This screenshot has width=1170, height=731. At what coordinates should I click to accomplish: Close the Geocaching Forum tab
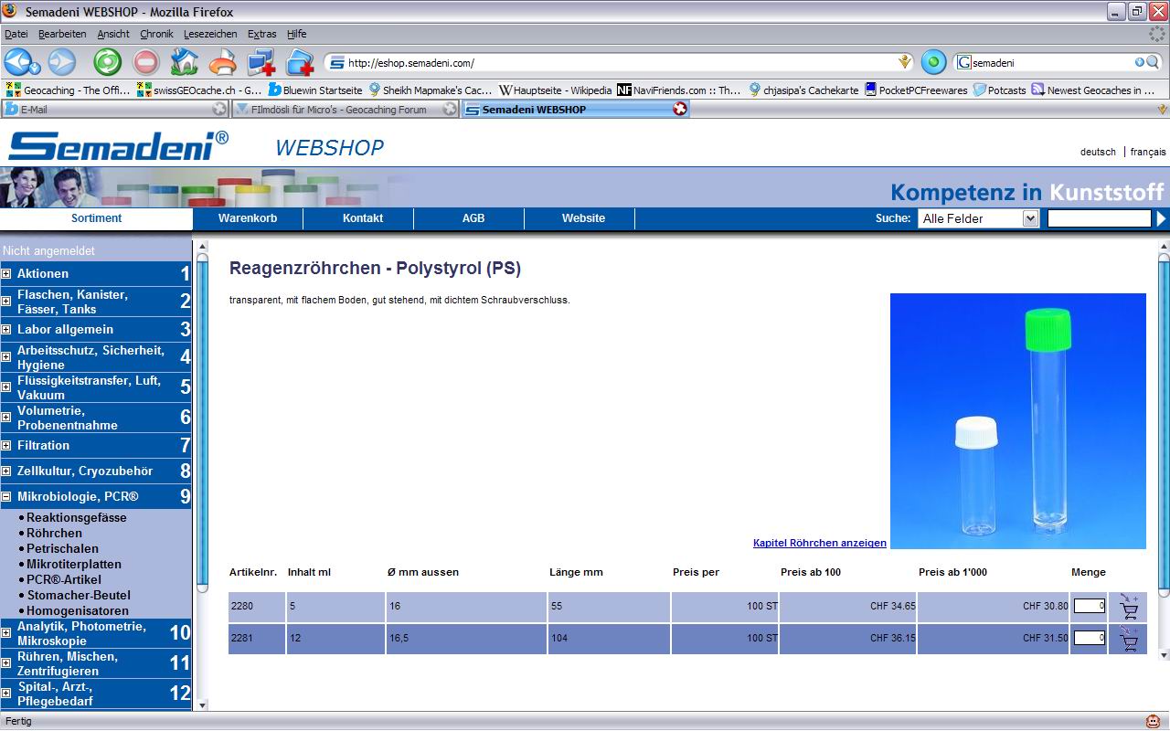(x=450, y=109)
